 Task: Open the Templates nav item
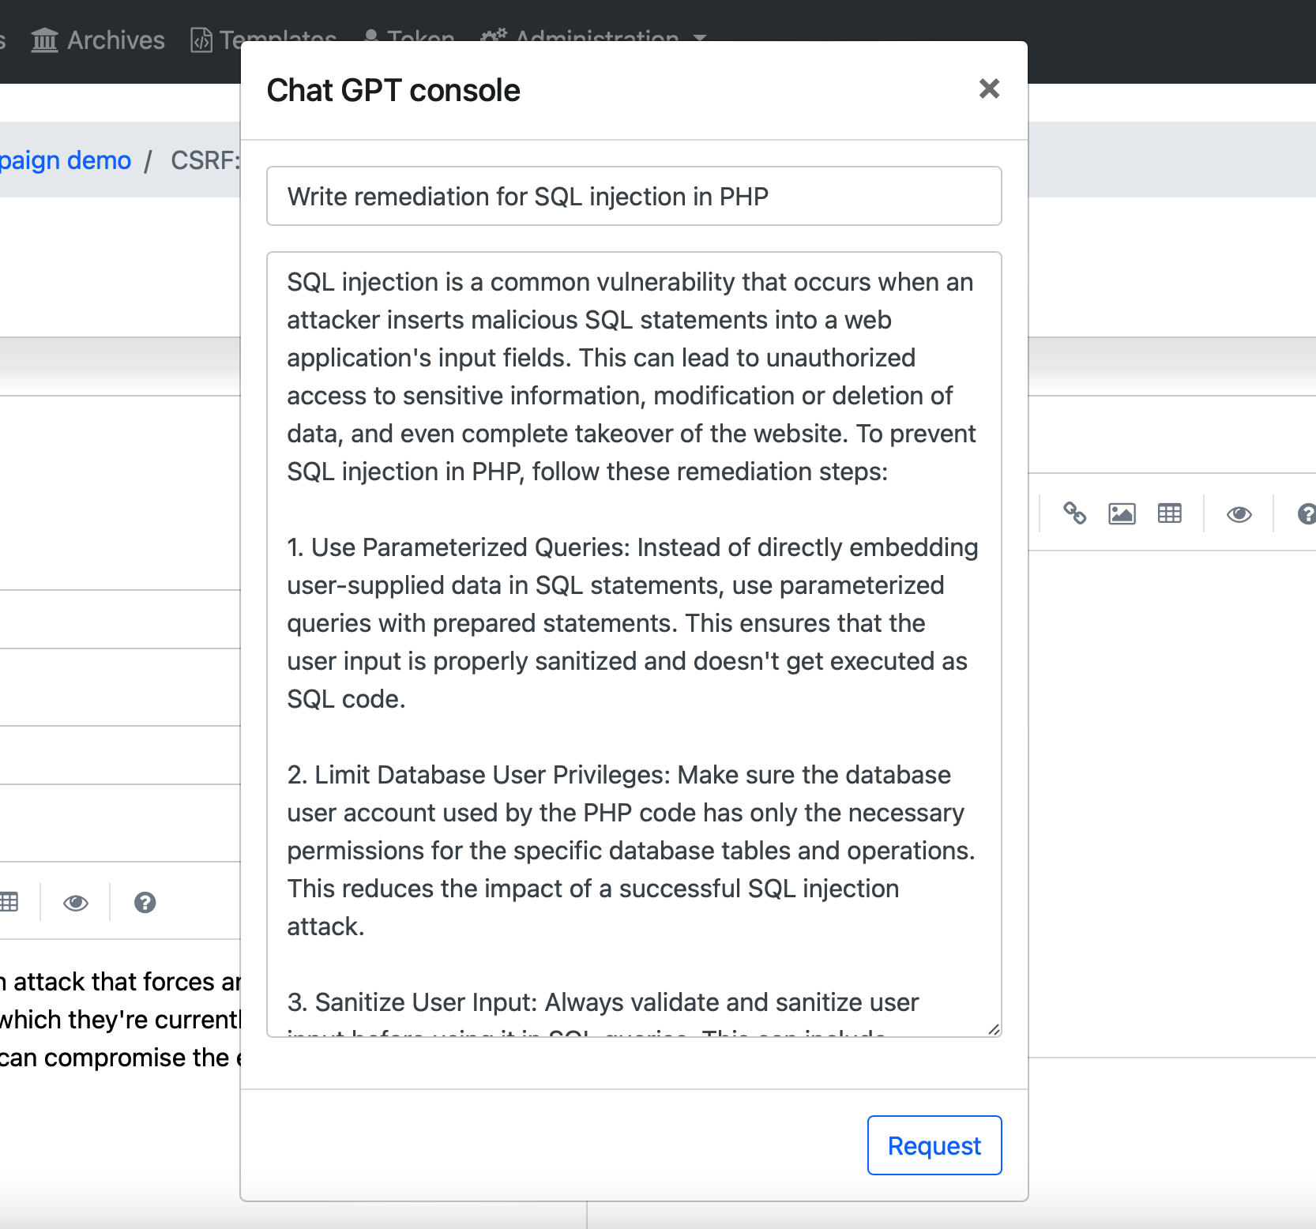(x=264, y=38)
